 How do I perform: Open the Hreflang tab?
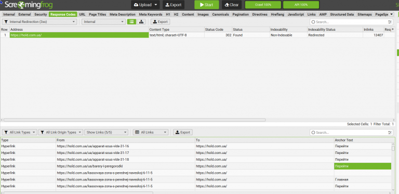pyautogui.click(x=277, y=15)
